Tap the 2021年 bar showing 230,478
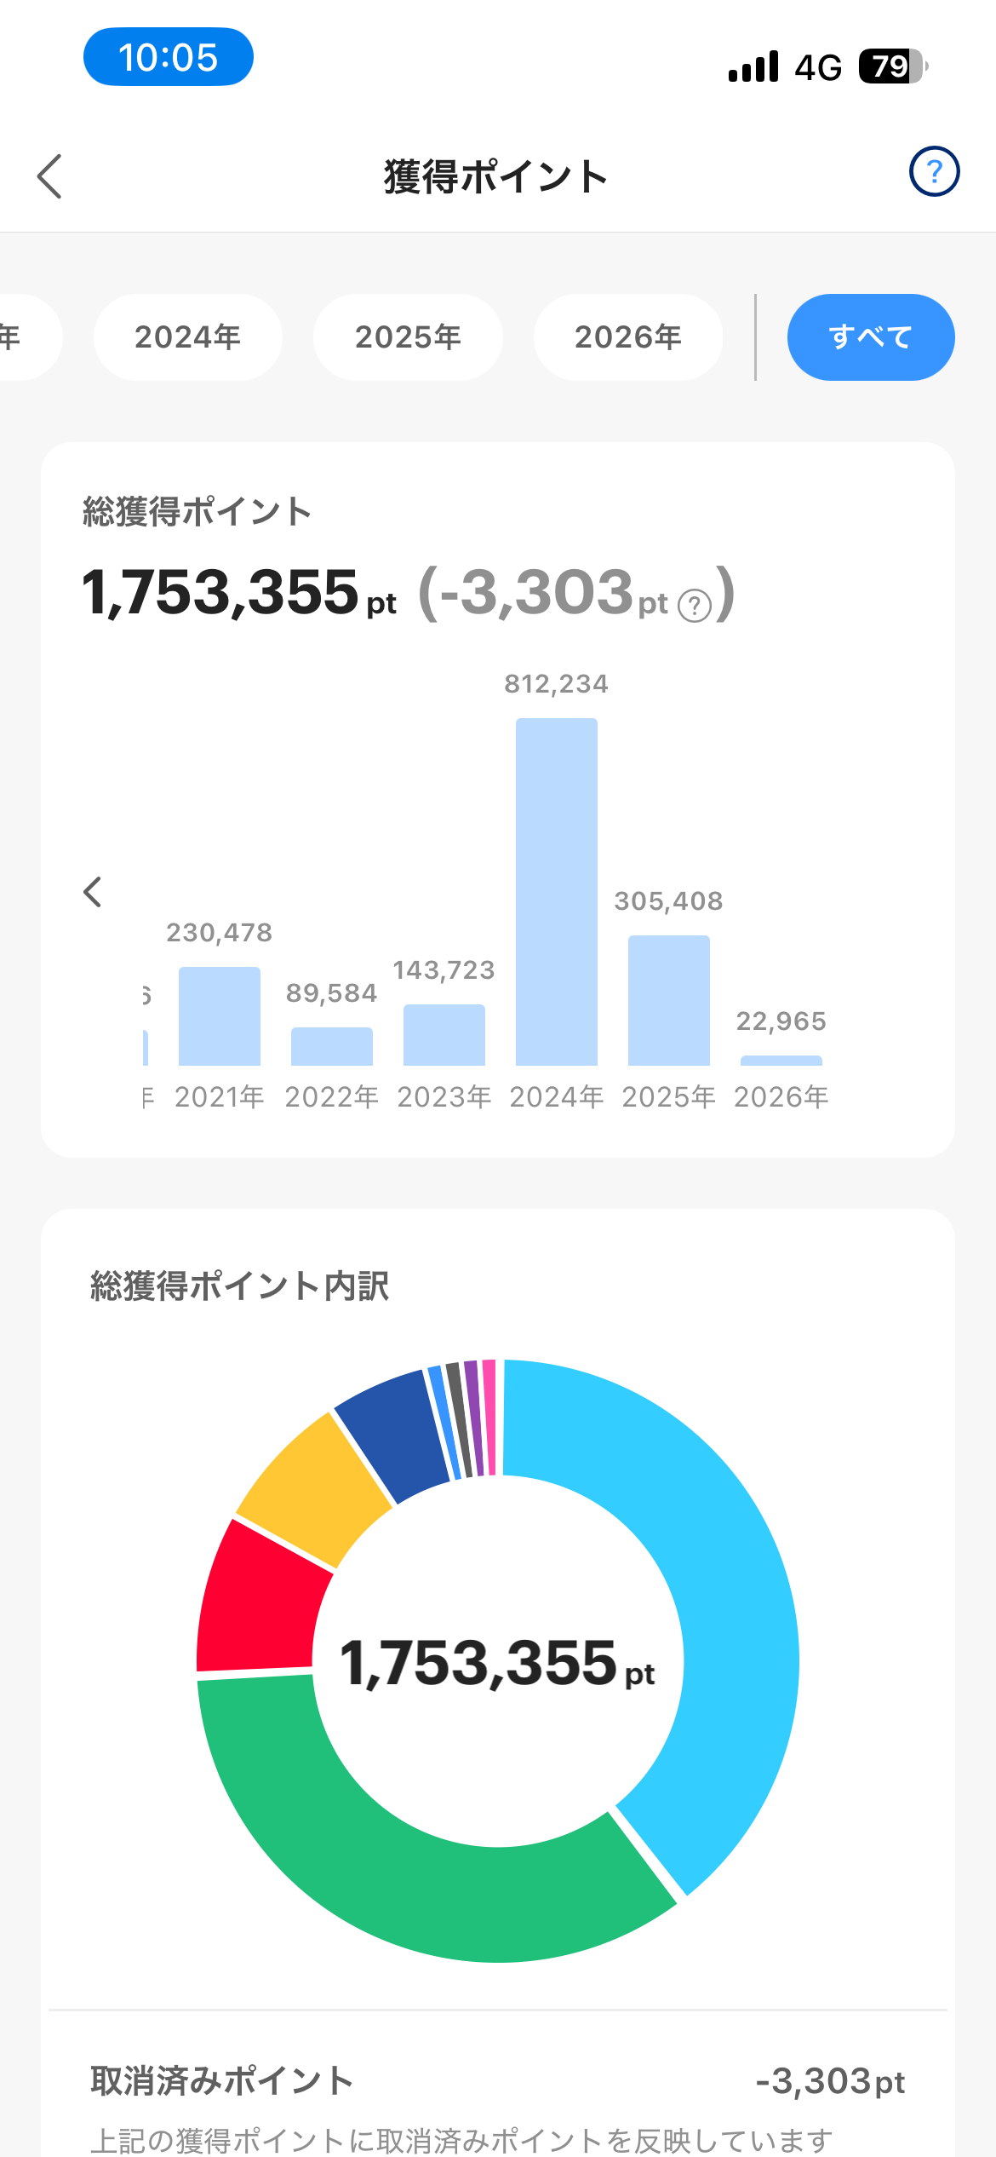Screen dimensions: 996x2157 220,1015
